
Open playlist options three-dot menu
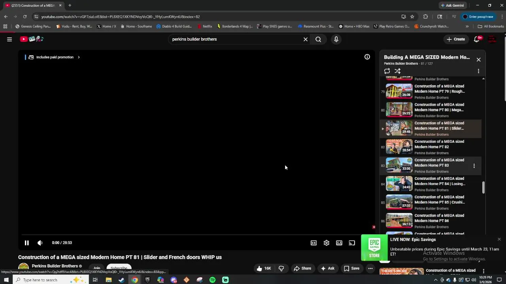pyautogui.click(x=478, y=71)
